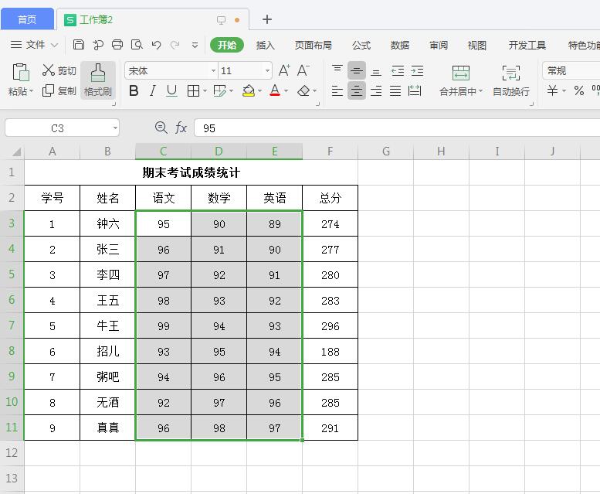Open the font name dropdown
This screenshot has width=600, height=494.
pos(213,70)
